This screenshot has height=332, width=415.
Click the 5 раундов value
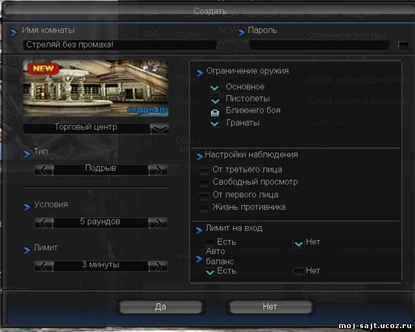click(101, 221)
